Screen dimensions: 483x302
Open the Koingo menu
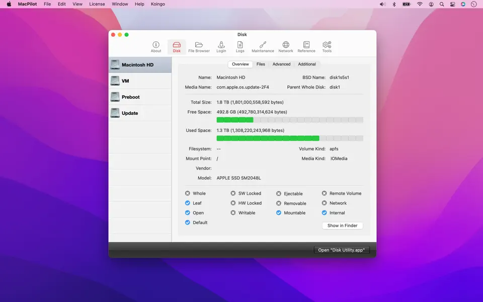(157, 4)
